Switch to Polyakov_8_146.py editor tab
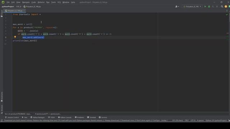The width and height of the screenshot is (230, 129). 15,11
